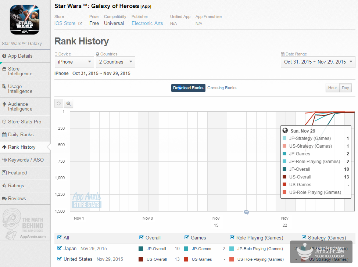This screenshot has width=358, height=267.
Task: Click the chart reset undo icon
Action: click(59, 104)
